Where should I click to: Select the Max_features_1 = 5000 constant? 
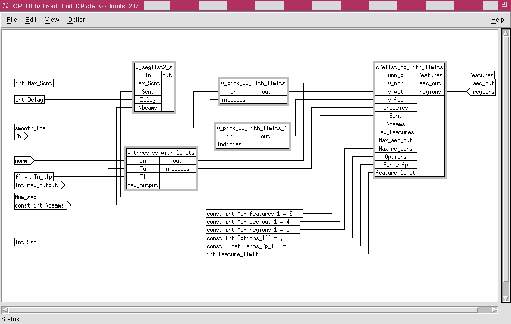254,214
